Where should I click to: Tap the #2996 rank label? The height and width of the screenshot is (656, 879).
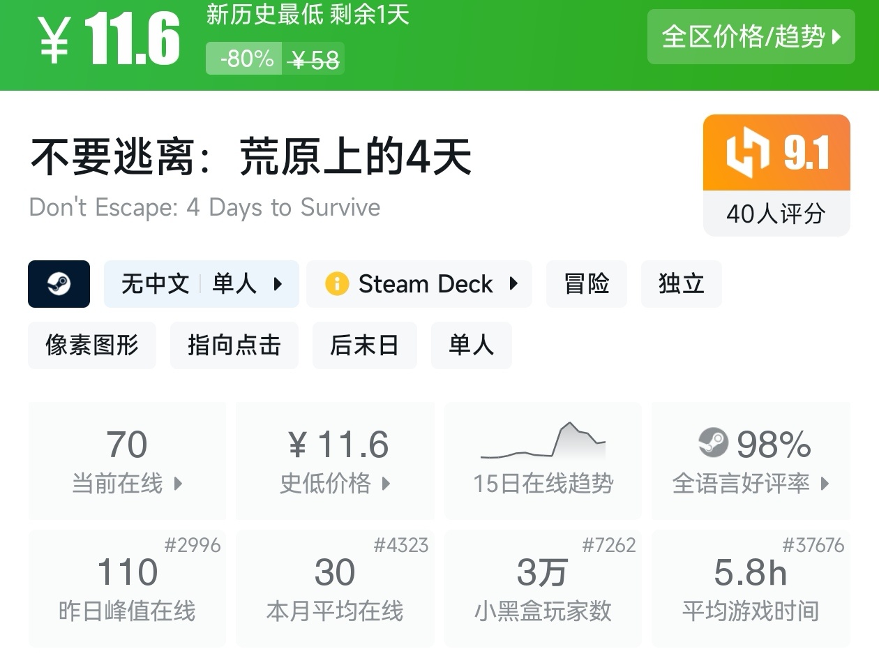click(x=193, y=545)
